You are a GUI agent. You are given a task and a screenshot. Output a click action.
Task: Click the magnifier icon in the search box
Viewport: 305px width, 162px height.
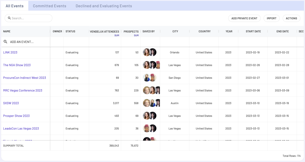coord(9,18)
